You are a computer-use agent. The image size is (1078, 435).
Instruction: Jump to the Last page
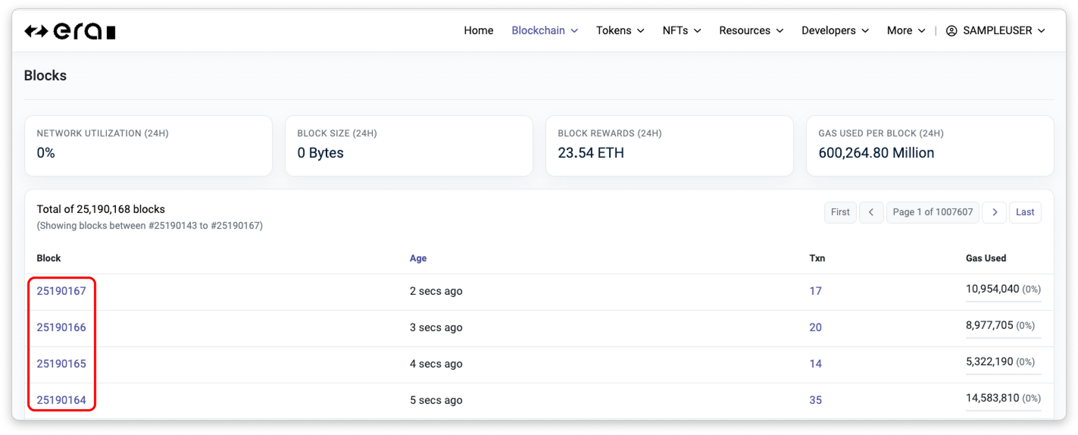1025,212
